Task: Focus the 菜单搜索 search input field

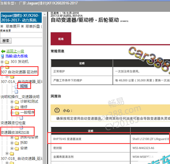Action: click(x=21, y=35)
